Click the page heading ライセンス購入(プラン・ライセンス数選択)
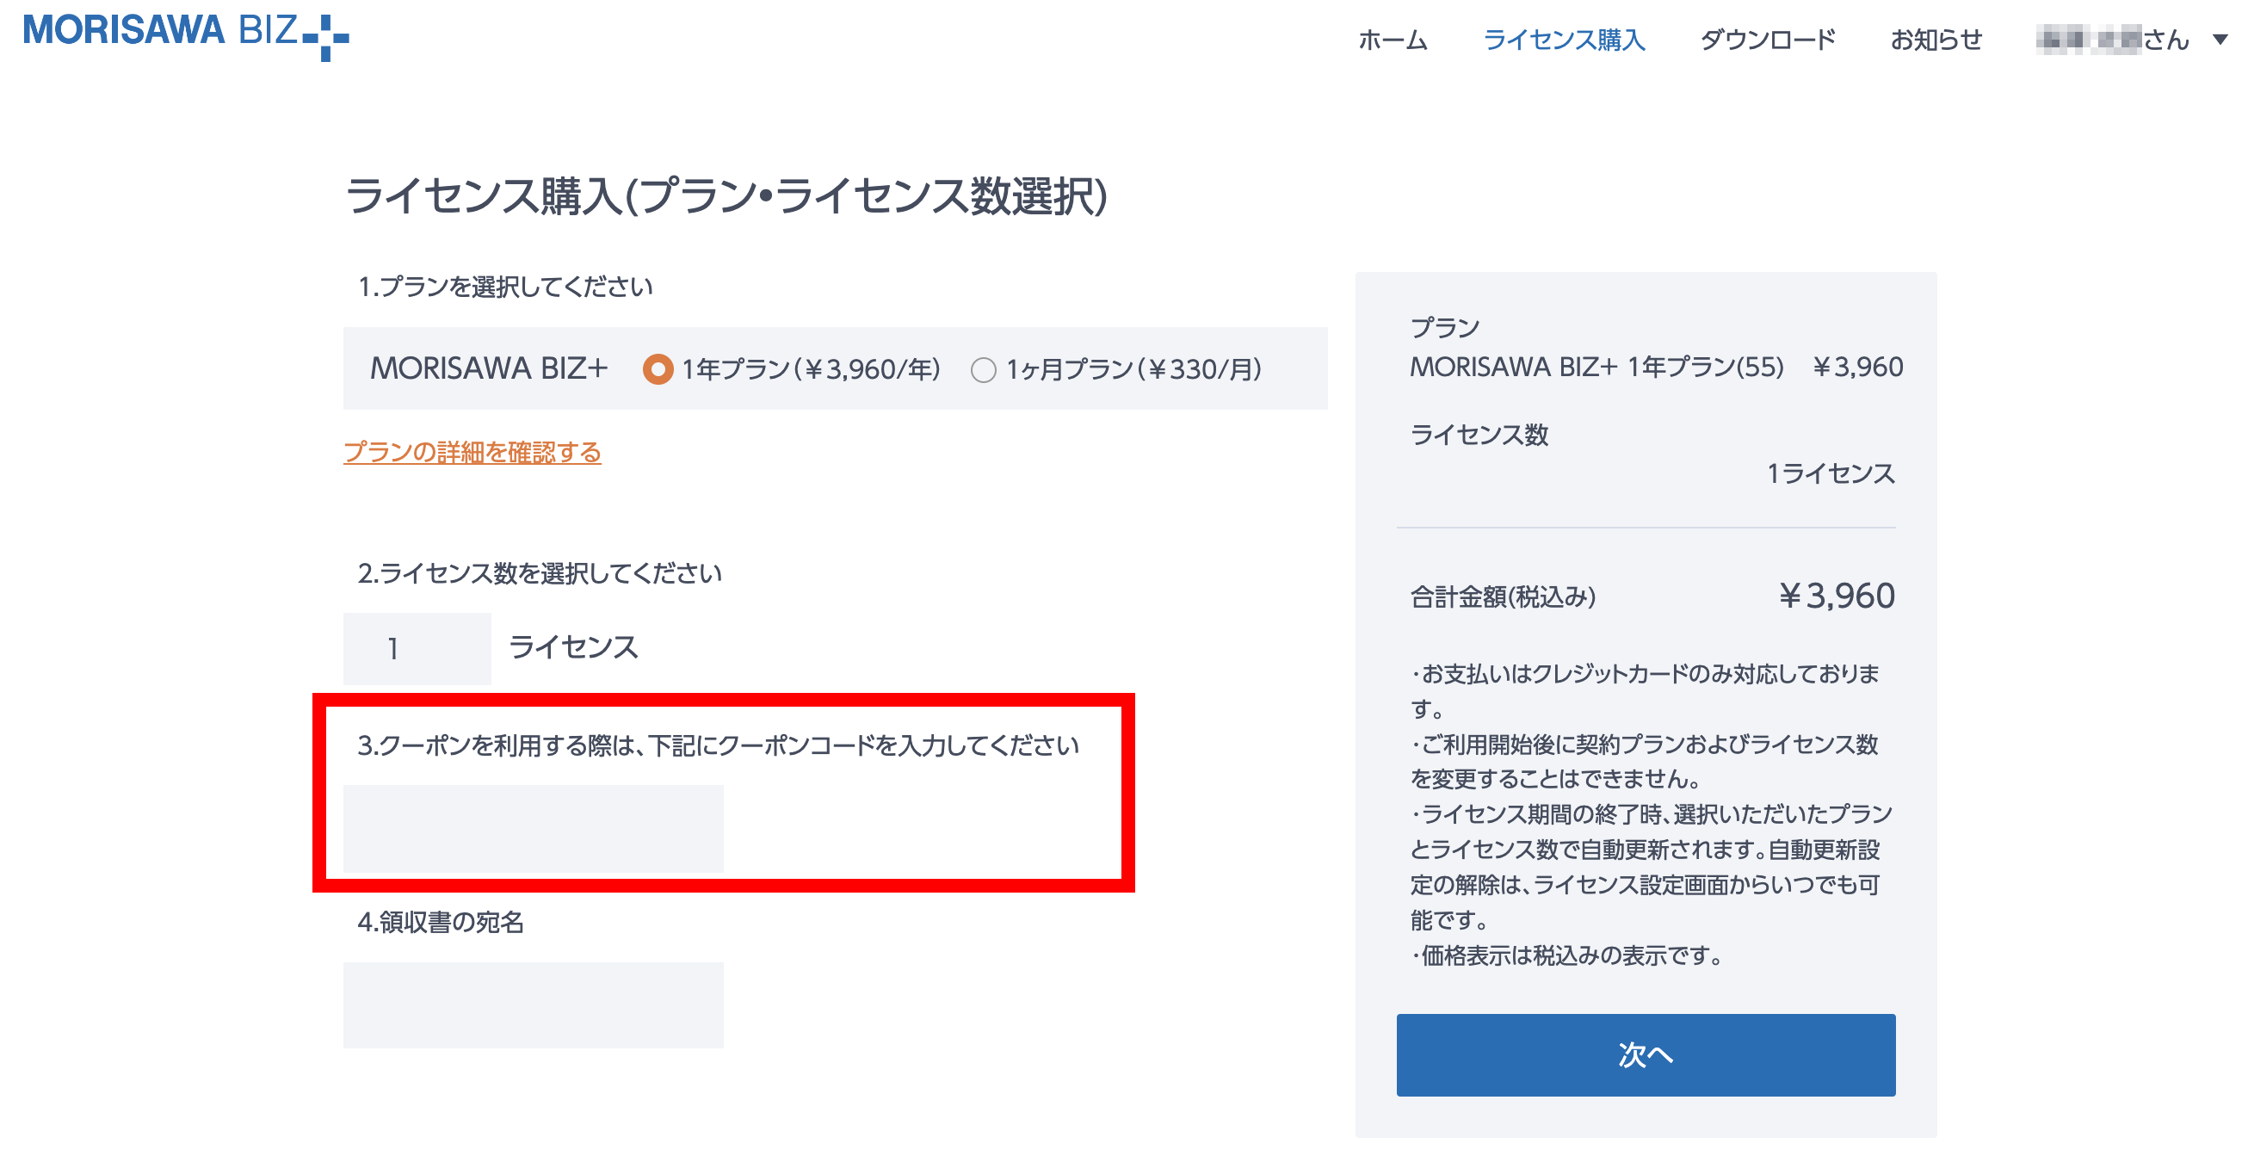 (x=726, y=195)
